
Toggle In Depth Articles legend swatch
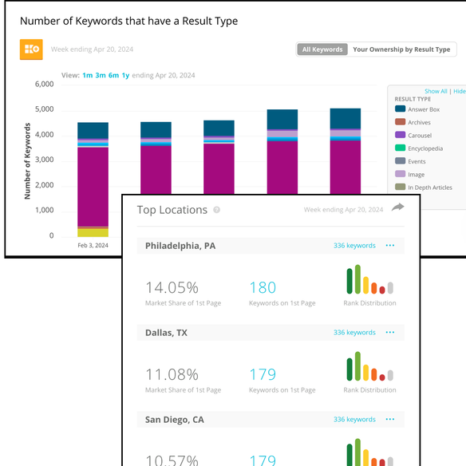400,187
